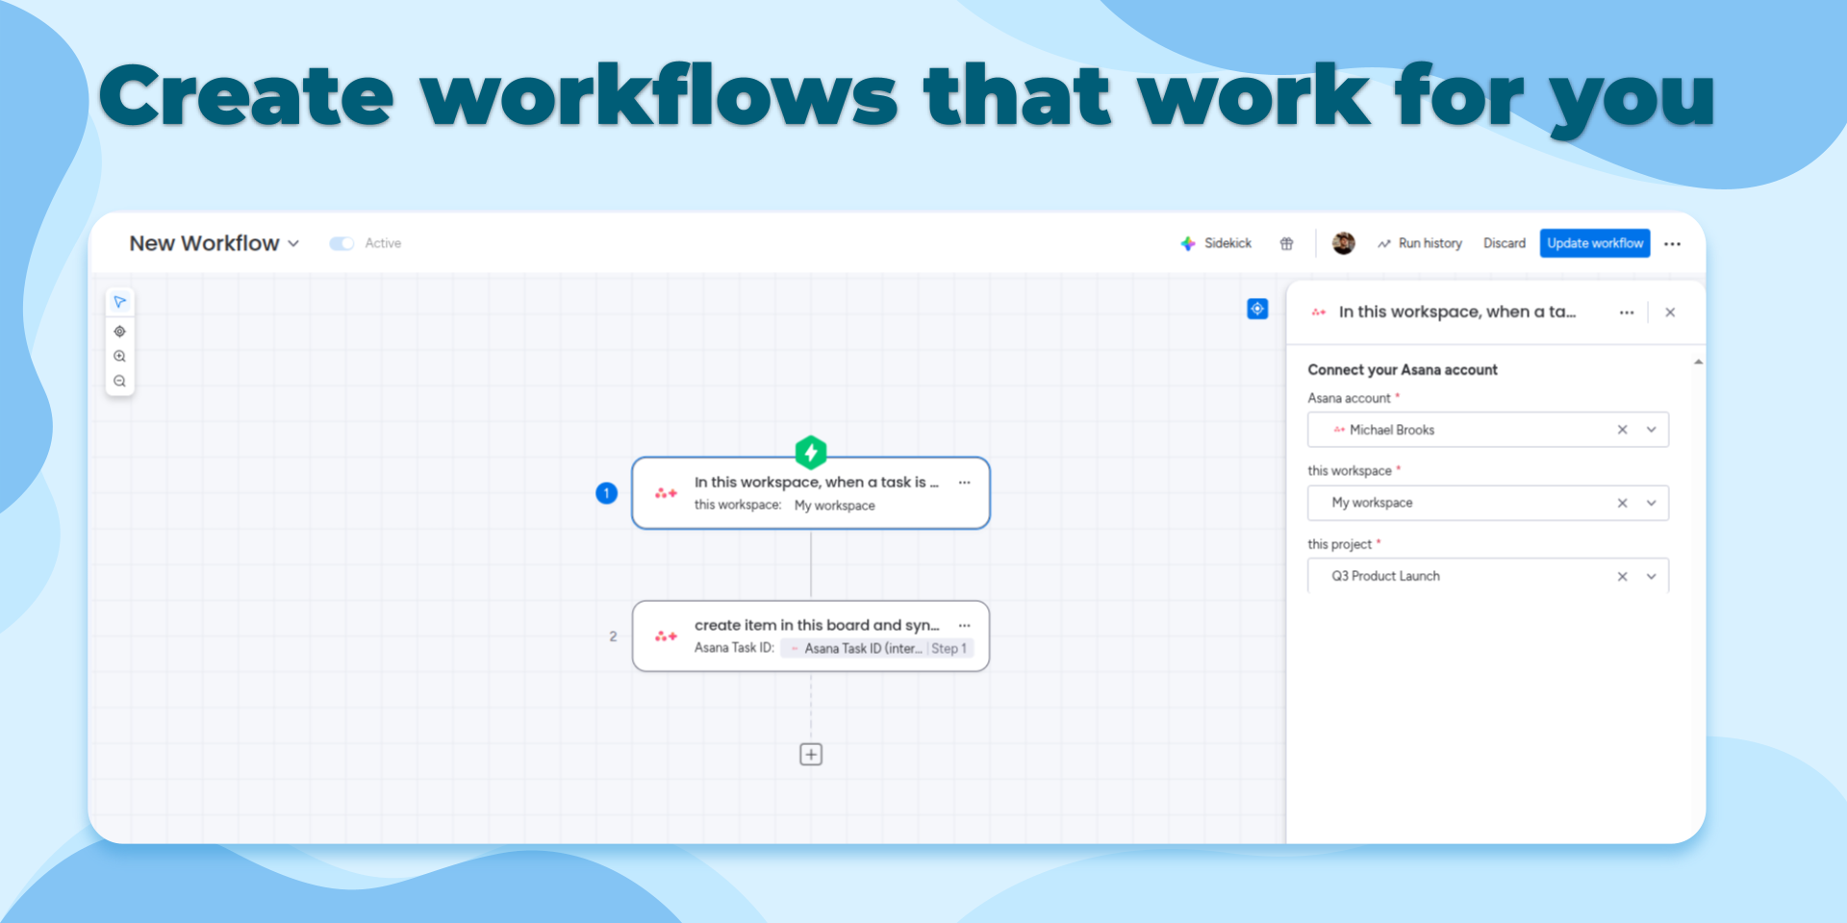Screen dimensions: 1847x923
Task: Expand the workspace dropdown chevron
Action: [x=1651, y=503]
